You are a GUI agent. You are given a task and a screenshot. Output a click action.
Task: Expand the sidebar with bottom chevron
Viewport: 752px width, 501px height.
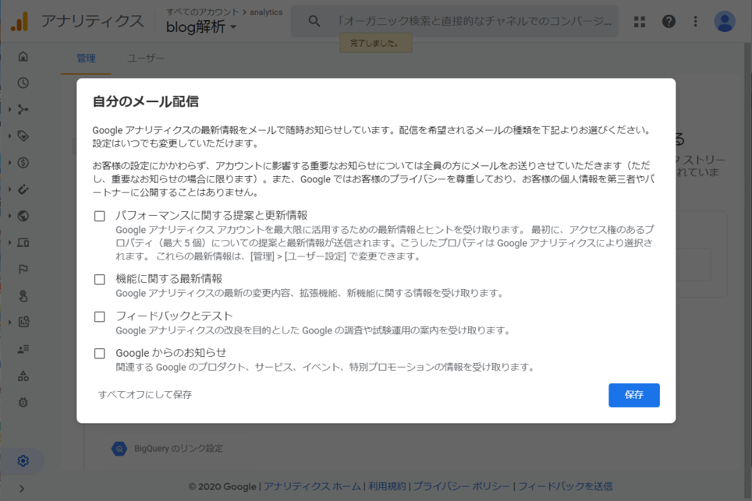tap(23, 488)
